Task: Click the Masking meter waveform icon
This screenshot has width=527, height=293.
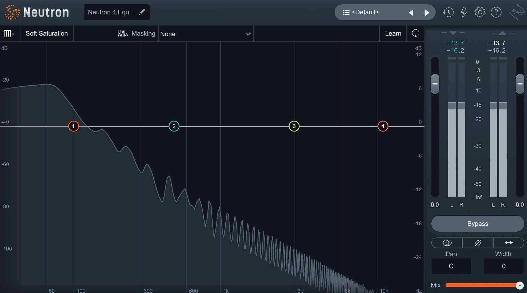Action: [x=123, y=33]
